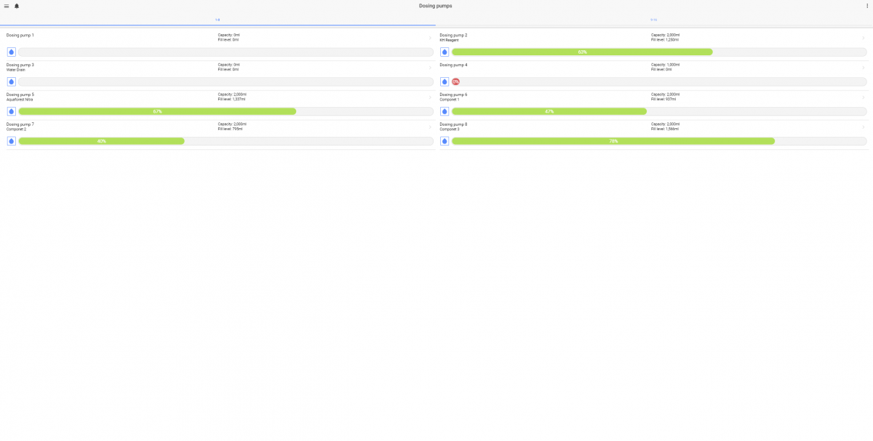The image size is (873, 441).
Task: Expand Dosing pump 3 details chevron
Action: click(x=430, y=67)
